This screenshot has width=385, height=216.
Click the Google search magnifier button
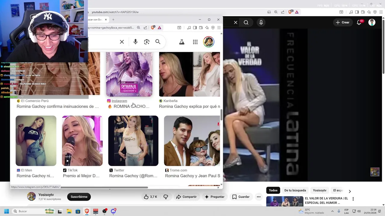pos(158,42)
